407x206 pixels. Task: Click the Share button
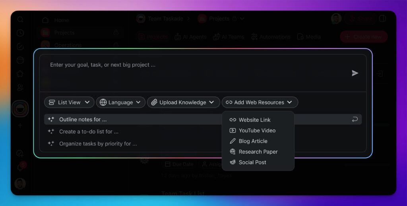360,19
